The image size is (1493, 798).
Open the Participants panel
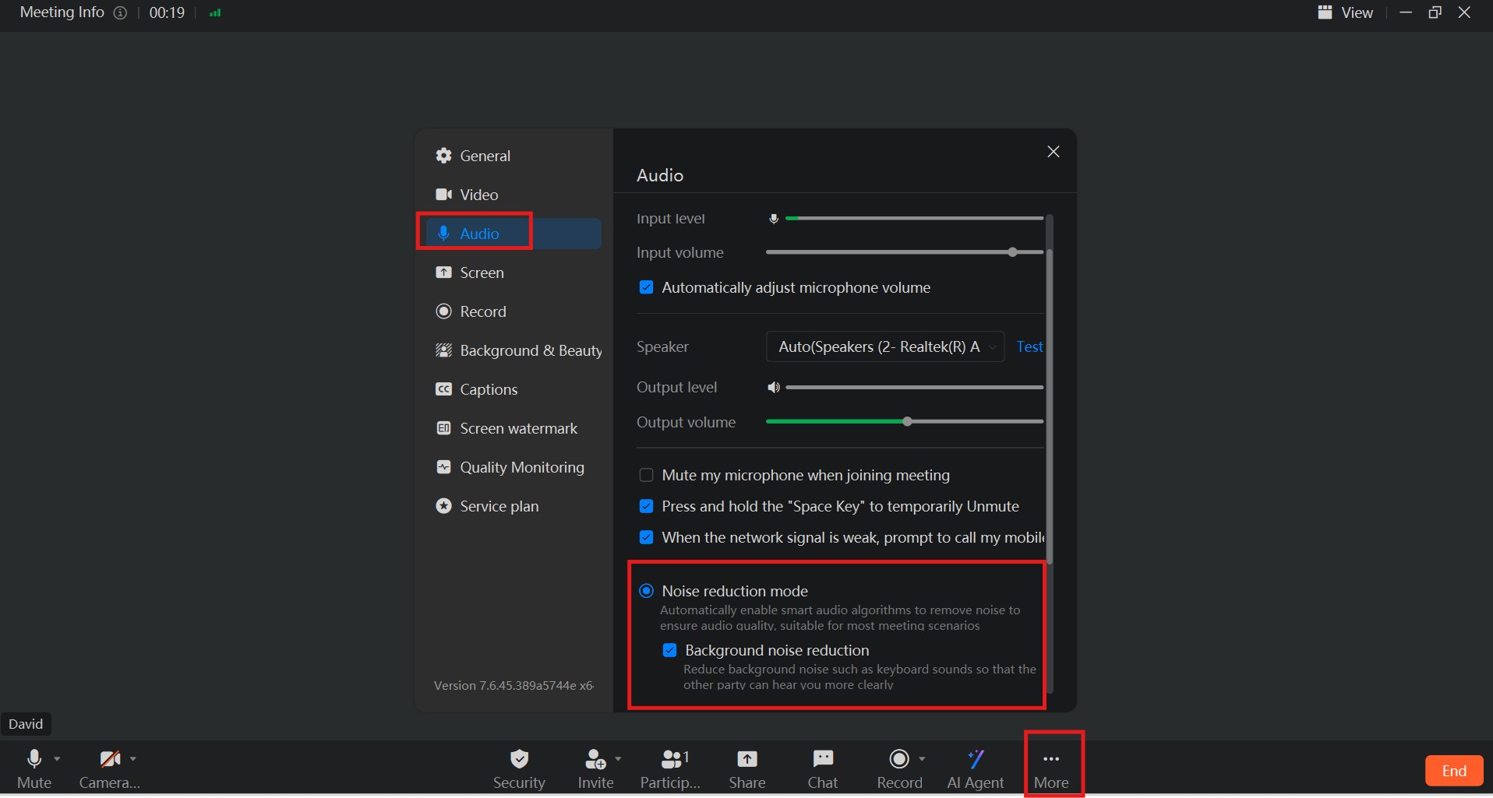[670, 768]
